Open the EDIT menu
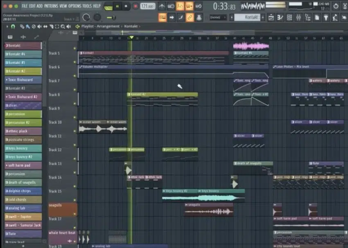Viewport: 348px width, 248px height. [32, 6]
